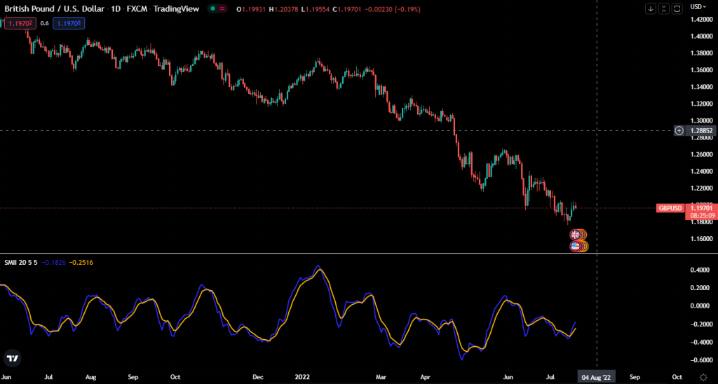The image size is (718, 384).
Task: Click the Apr label on time axis
Action: pyautogui.click(x=426, y=377)
